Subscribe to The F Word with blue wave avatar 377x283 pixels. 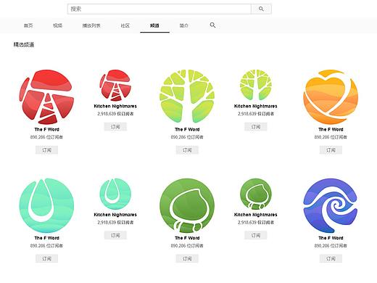click(x=331, y=258)
